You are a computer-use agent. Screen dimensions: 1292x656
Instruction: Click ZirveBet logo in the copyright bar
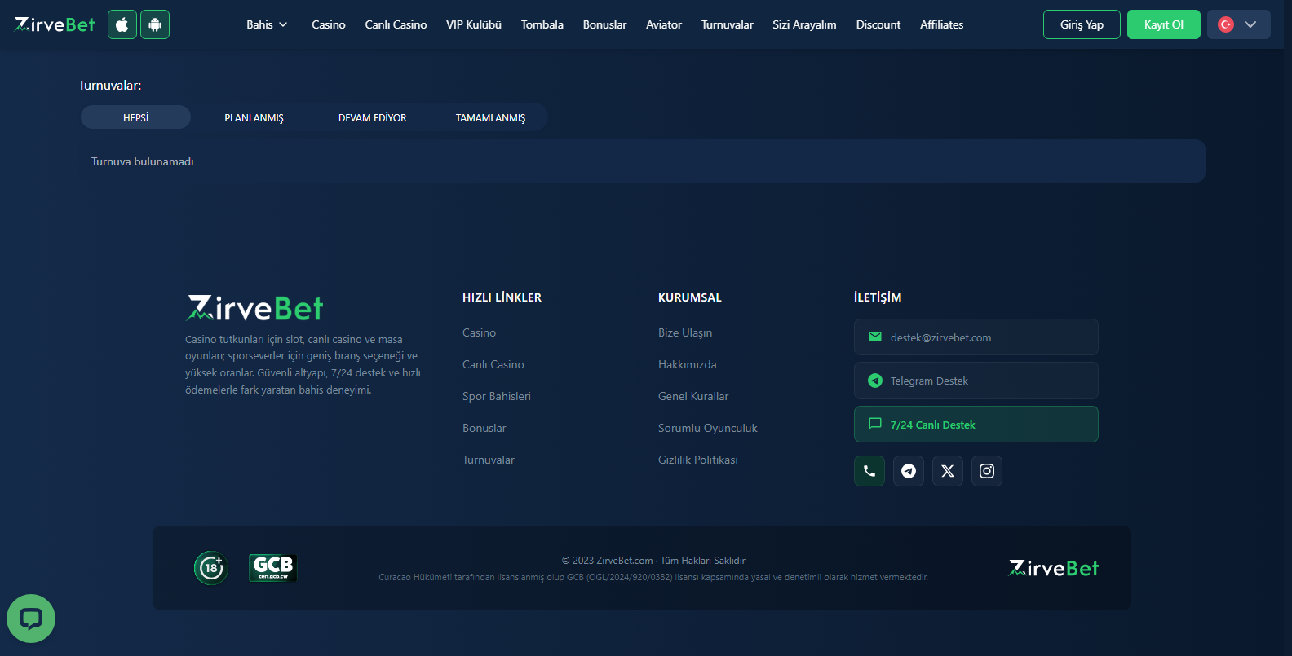(x=1054, y=568)
